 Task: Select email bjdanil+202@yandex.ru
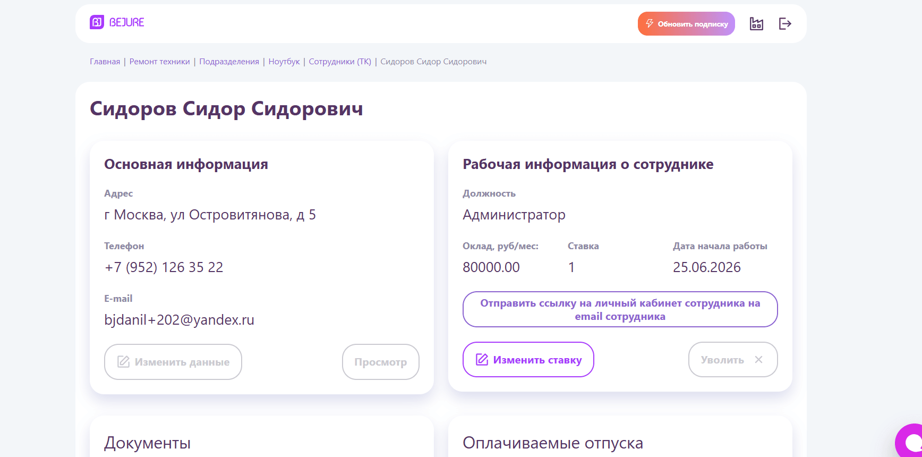(180, 320)
